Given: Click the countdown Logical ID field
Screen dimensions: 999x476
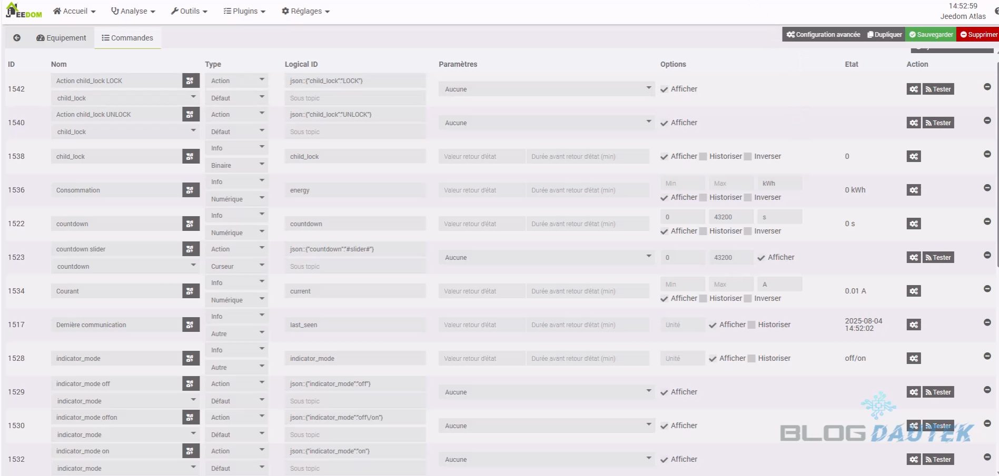Looking at the screenshot, I should coord(354,224).
